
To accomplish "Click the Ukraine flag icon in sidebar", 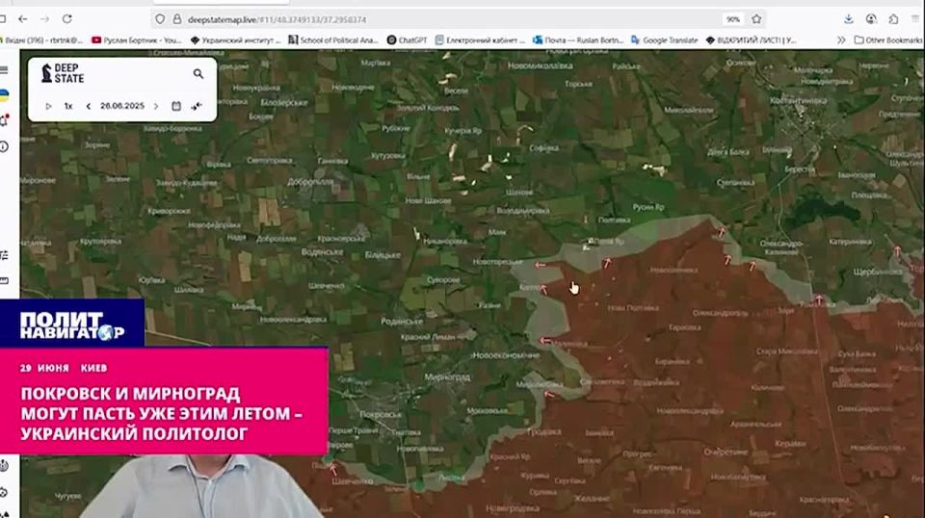I will tap(5, 95).
